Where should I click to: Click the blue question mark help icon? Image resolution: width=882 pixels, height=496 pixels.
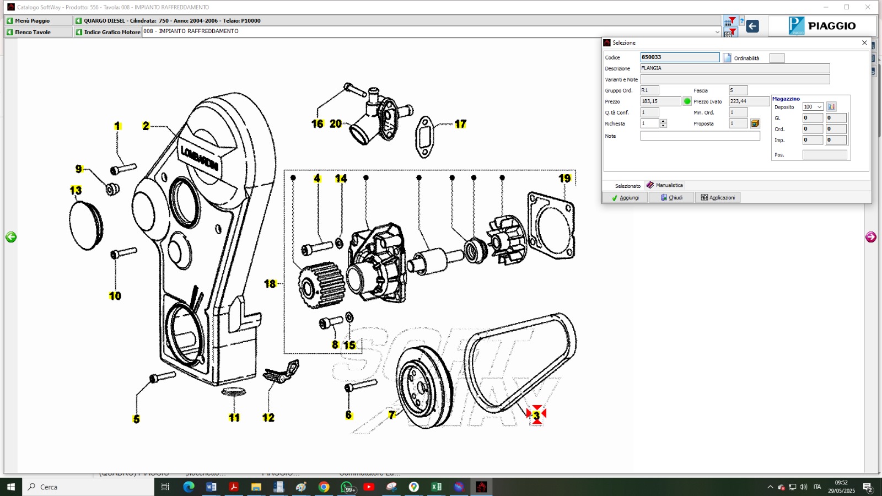742,21
